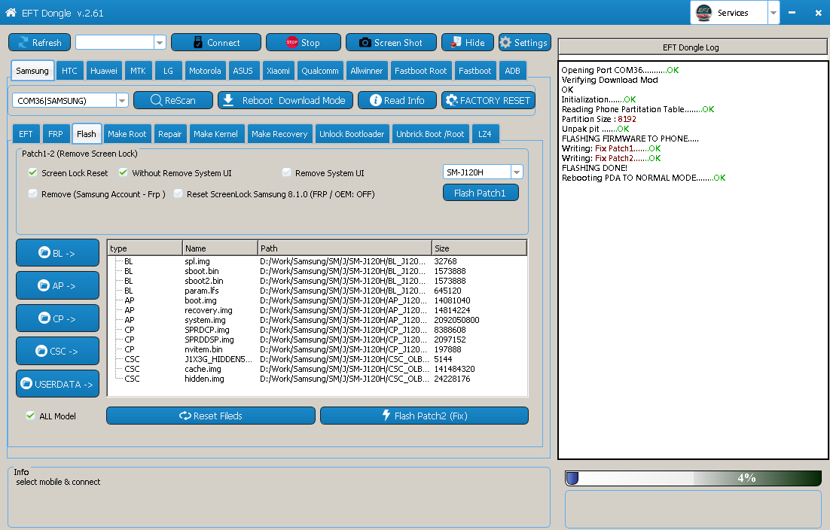Open the SM-J120H model dropdown

[517, 172]
